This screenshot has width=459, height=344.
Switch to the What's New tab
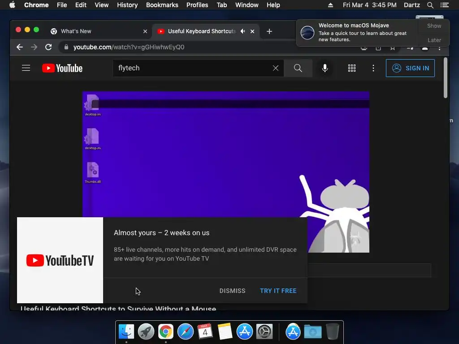coord(98,31)
